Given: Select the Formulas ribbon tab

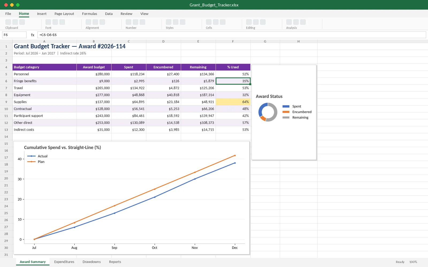Looking at the screenshot, I should pyautogui.click(x=90, y=14).
